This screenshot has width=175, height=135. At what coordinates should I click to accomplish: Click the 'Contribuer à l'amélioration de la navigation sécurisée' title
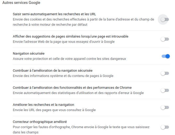(53, 70)
